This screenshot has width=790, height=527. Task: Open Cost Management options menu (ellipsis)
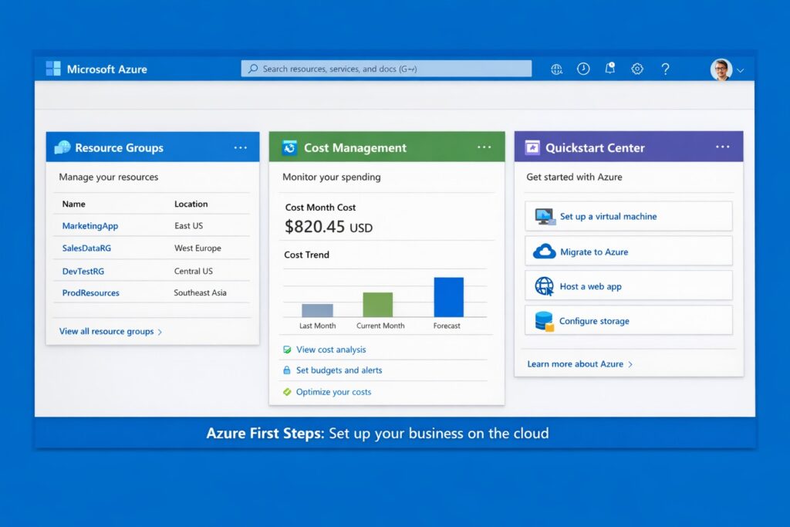[x=484, y=147]
